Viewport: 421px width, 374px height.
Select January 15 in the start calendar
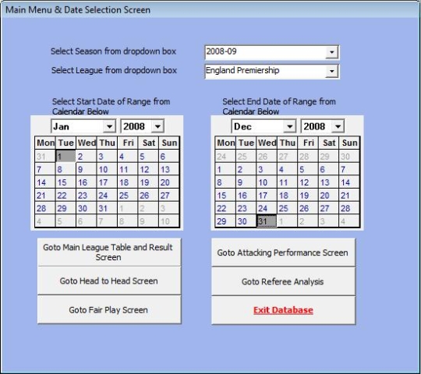pyautogui.click(x=65, y=182)
